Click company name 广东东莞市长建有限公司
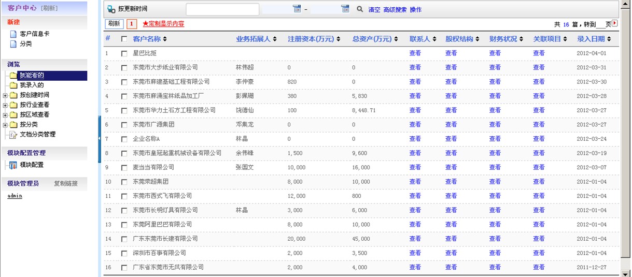This screenshot has width=632, height=277. pyautogui.click(x=165, y=239)
